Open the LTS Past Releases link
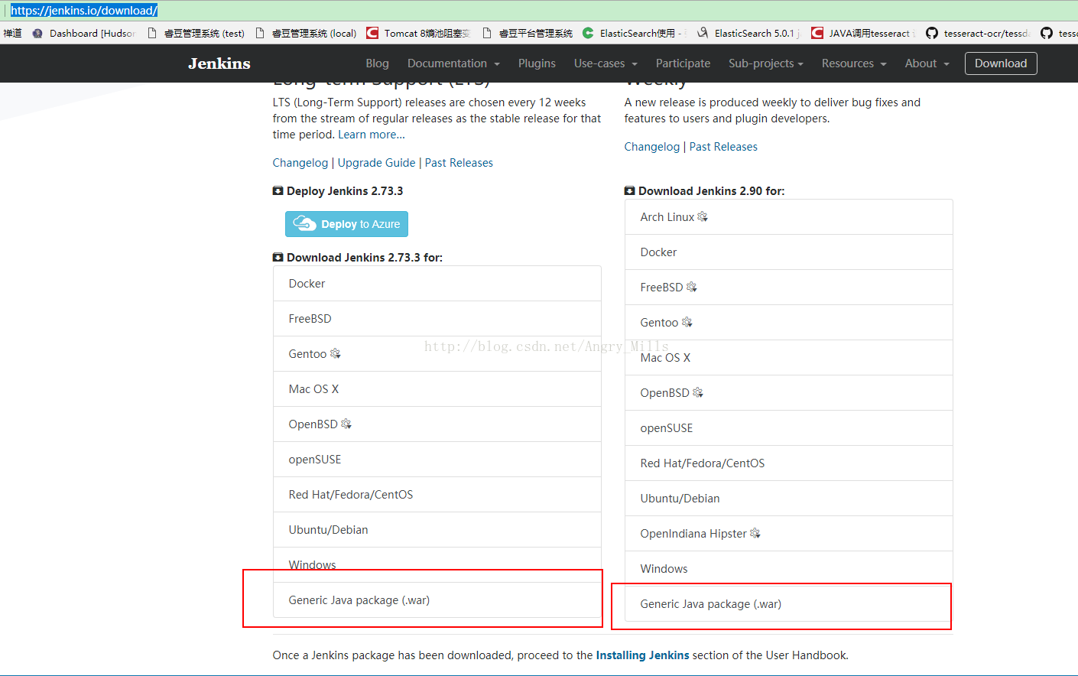The height and width of the screenshot is (676, 1078). (459, 163)
